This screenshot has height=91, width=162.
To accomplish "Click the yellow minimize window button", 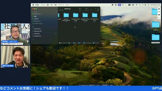I will (x=35, y=9).
